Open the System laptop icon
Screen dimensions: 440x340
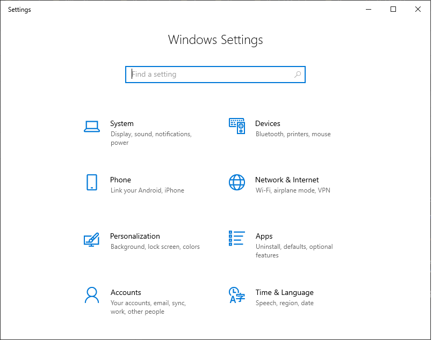pyautogui.click(x=92, y=127)
